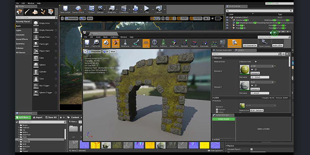Click the Element 0 material thumbnail
Image resolution: width=310 pixels, height=155 pixels.
pyautogui.click(x=245, y=70)
